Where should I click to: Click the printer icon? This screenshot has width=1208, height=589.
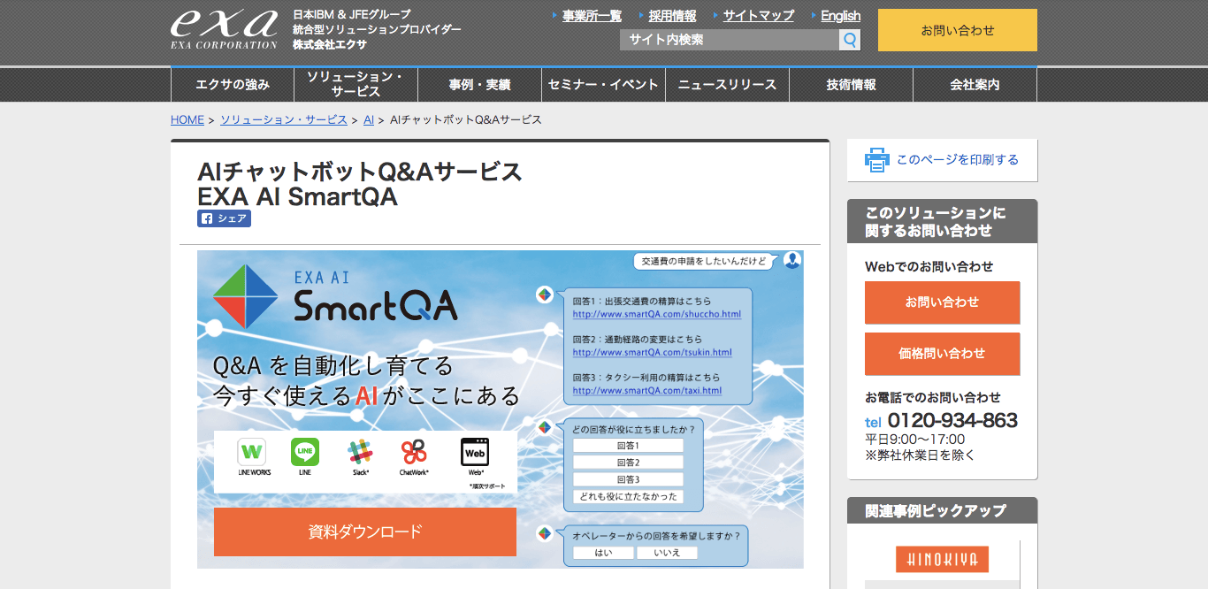(x=876, y=160)
